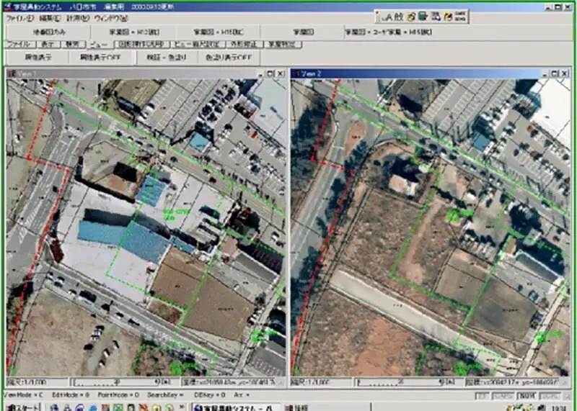This screenshot has height=411, width=577.
Task: Open the ファイル(F) menu in the menu bar
Action: [x=20, y=18]
